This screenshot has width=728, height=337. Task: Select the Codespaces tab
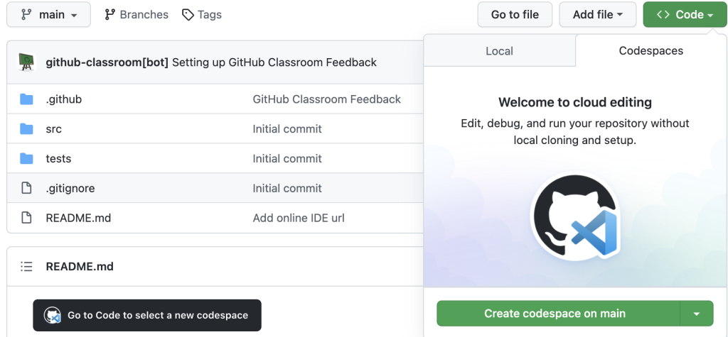click(x=651, y=51)
